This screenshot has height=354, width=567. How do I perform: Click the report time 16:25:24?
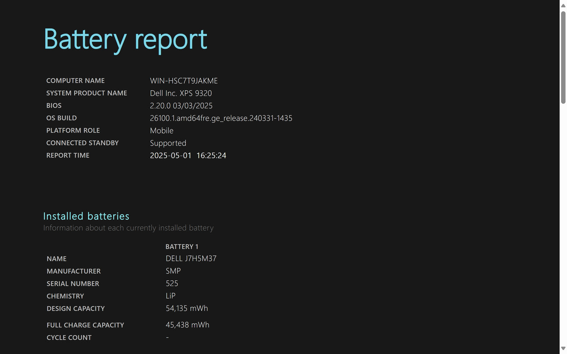[x=211, y=155]
